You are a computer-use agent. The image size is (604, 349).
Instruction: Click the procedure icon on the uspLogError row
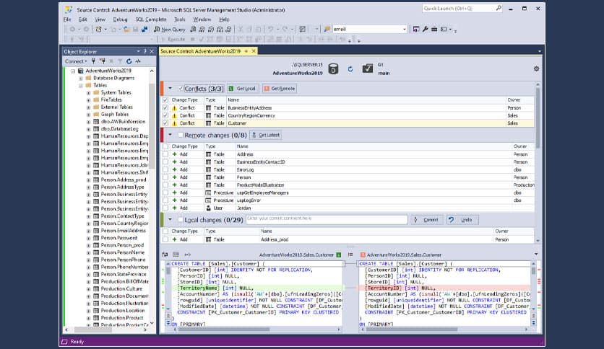point(208,200)
